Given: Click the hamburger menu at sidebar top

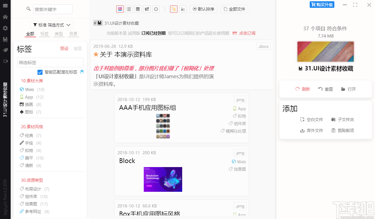Looking at the screenshot, I should point(5,6).
